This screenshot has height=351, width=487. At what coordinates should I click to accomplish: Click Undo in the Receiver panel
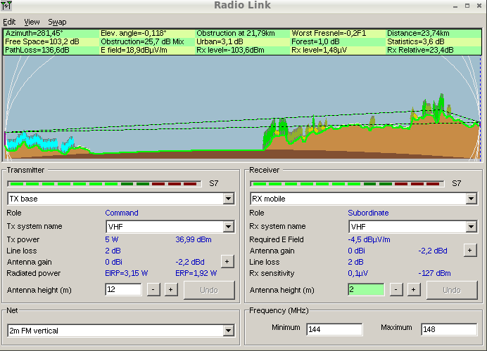[x=452, y=290]
